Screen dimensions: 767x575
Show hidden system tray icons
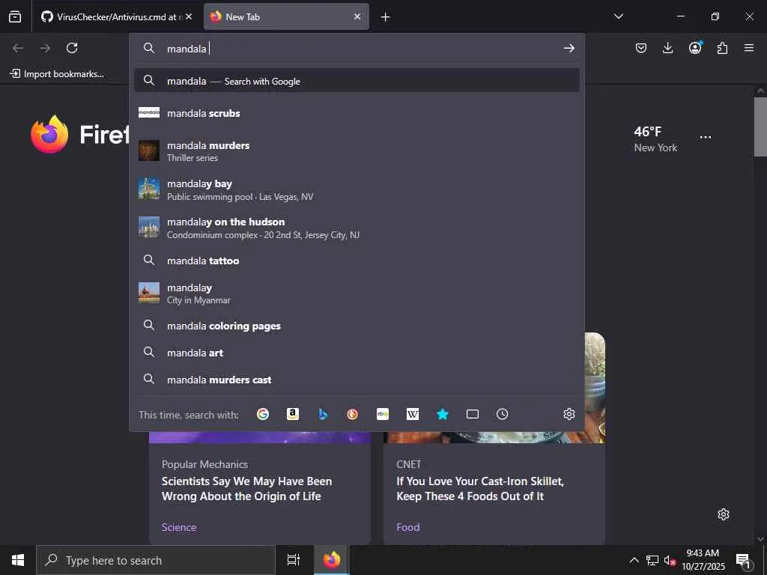click(x=634, y=560)
